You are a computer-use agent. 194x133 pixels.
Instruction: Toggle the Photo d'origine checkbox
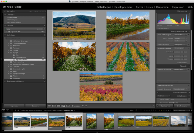pos(158,28)
